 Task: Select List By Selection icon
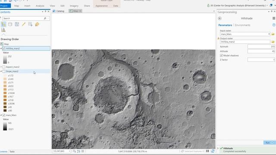[x=17, y=24]
